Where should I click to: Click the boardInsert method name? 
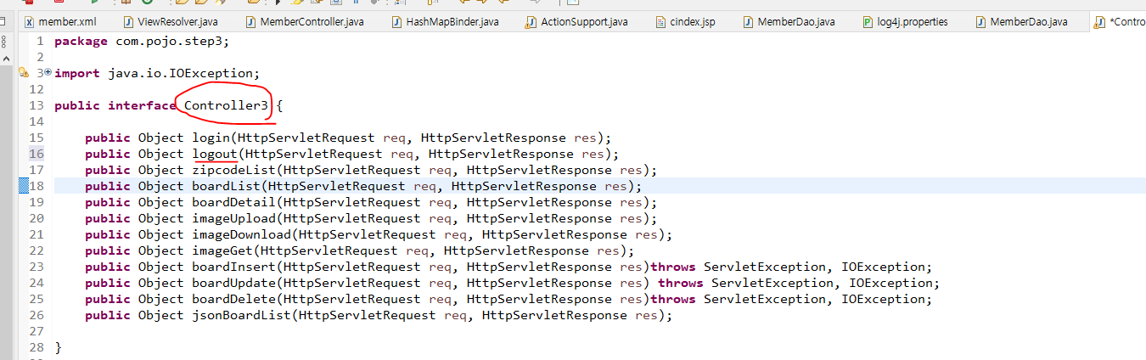234,267
